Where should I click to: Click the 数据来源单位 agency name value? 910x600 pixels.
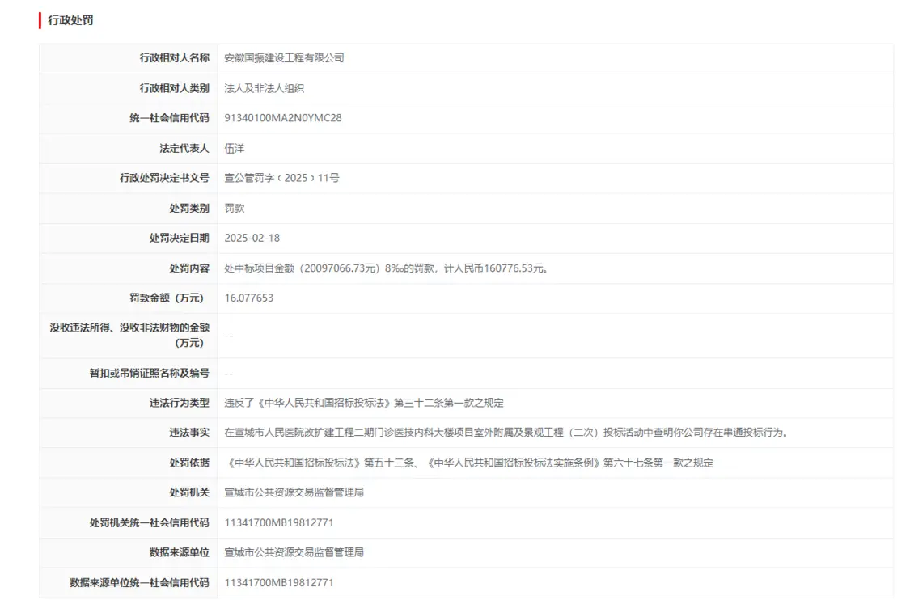point(294,552)
